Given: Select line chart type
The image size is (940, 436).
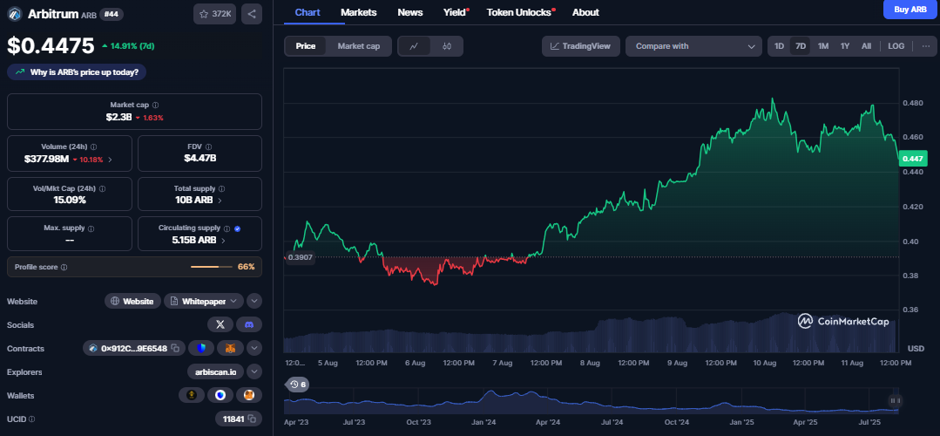Looking at the screenshot, I should point(415,46).
